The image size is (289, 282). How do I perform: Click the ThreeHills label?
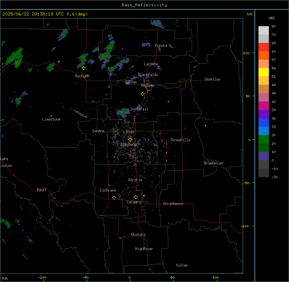pos(180,140)
